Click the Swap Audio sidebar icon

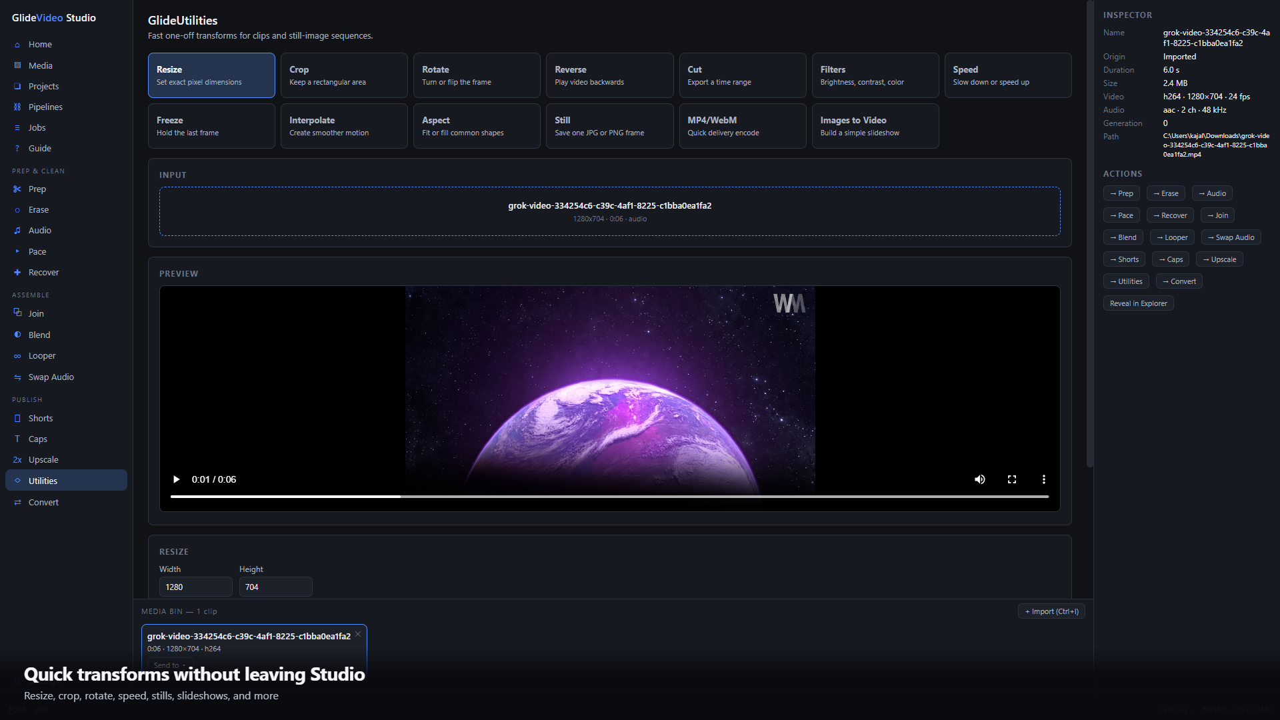(x=17, y=377)
